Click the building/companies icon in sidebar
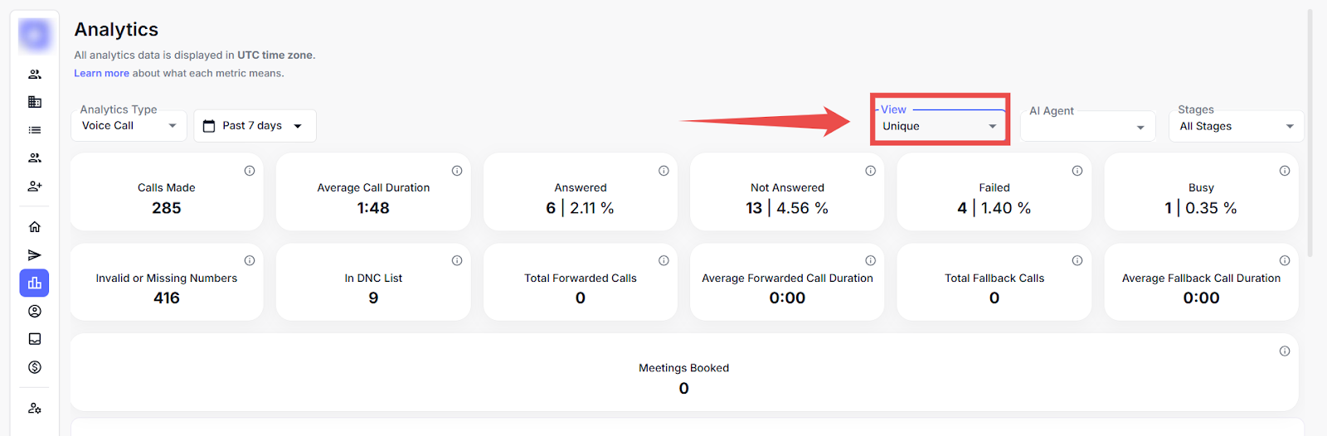 tap(35, 102)
